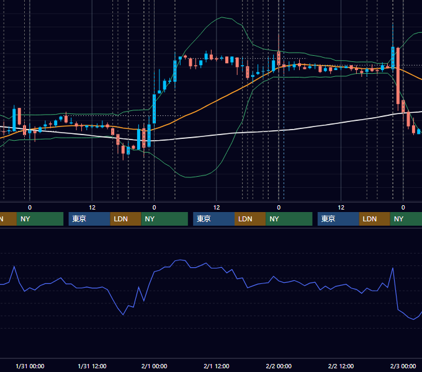Click the 2/2 12:00 time axis label
The width and height of the screenshot is (422, 372).
pos(341,366)
